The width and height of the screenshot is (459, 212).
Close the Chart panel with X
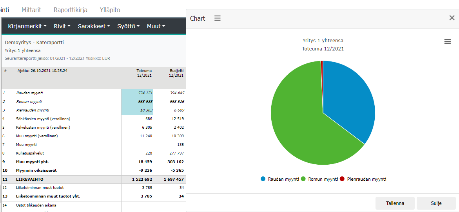point(452,18)
